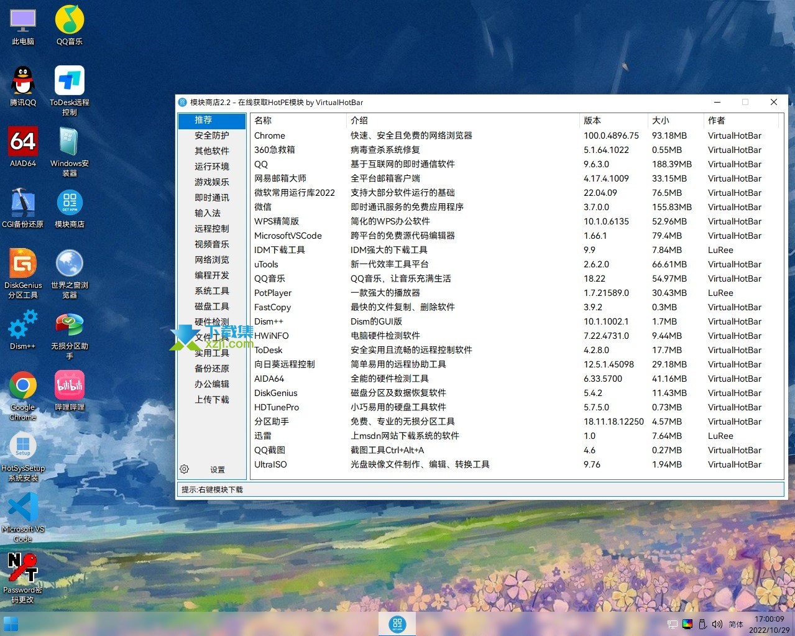795x636 pixels.
Task: Open the volume speaker tray icon
Action: pyautogui.click(x=717, y=624)
